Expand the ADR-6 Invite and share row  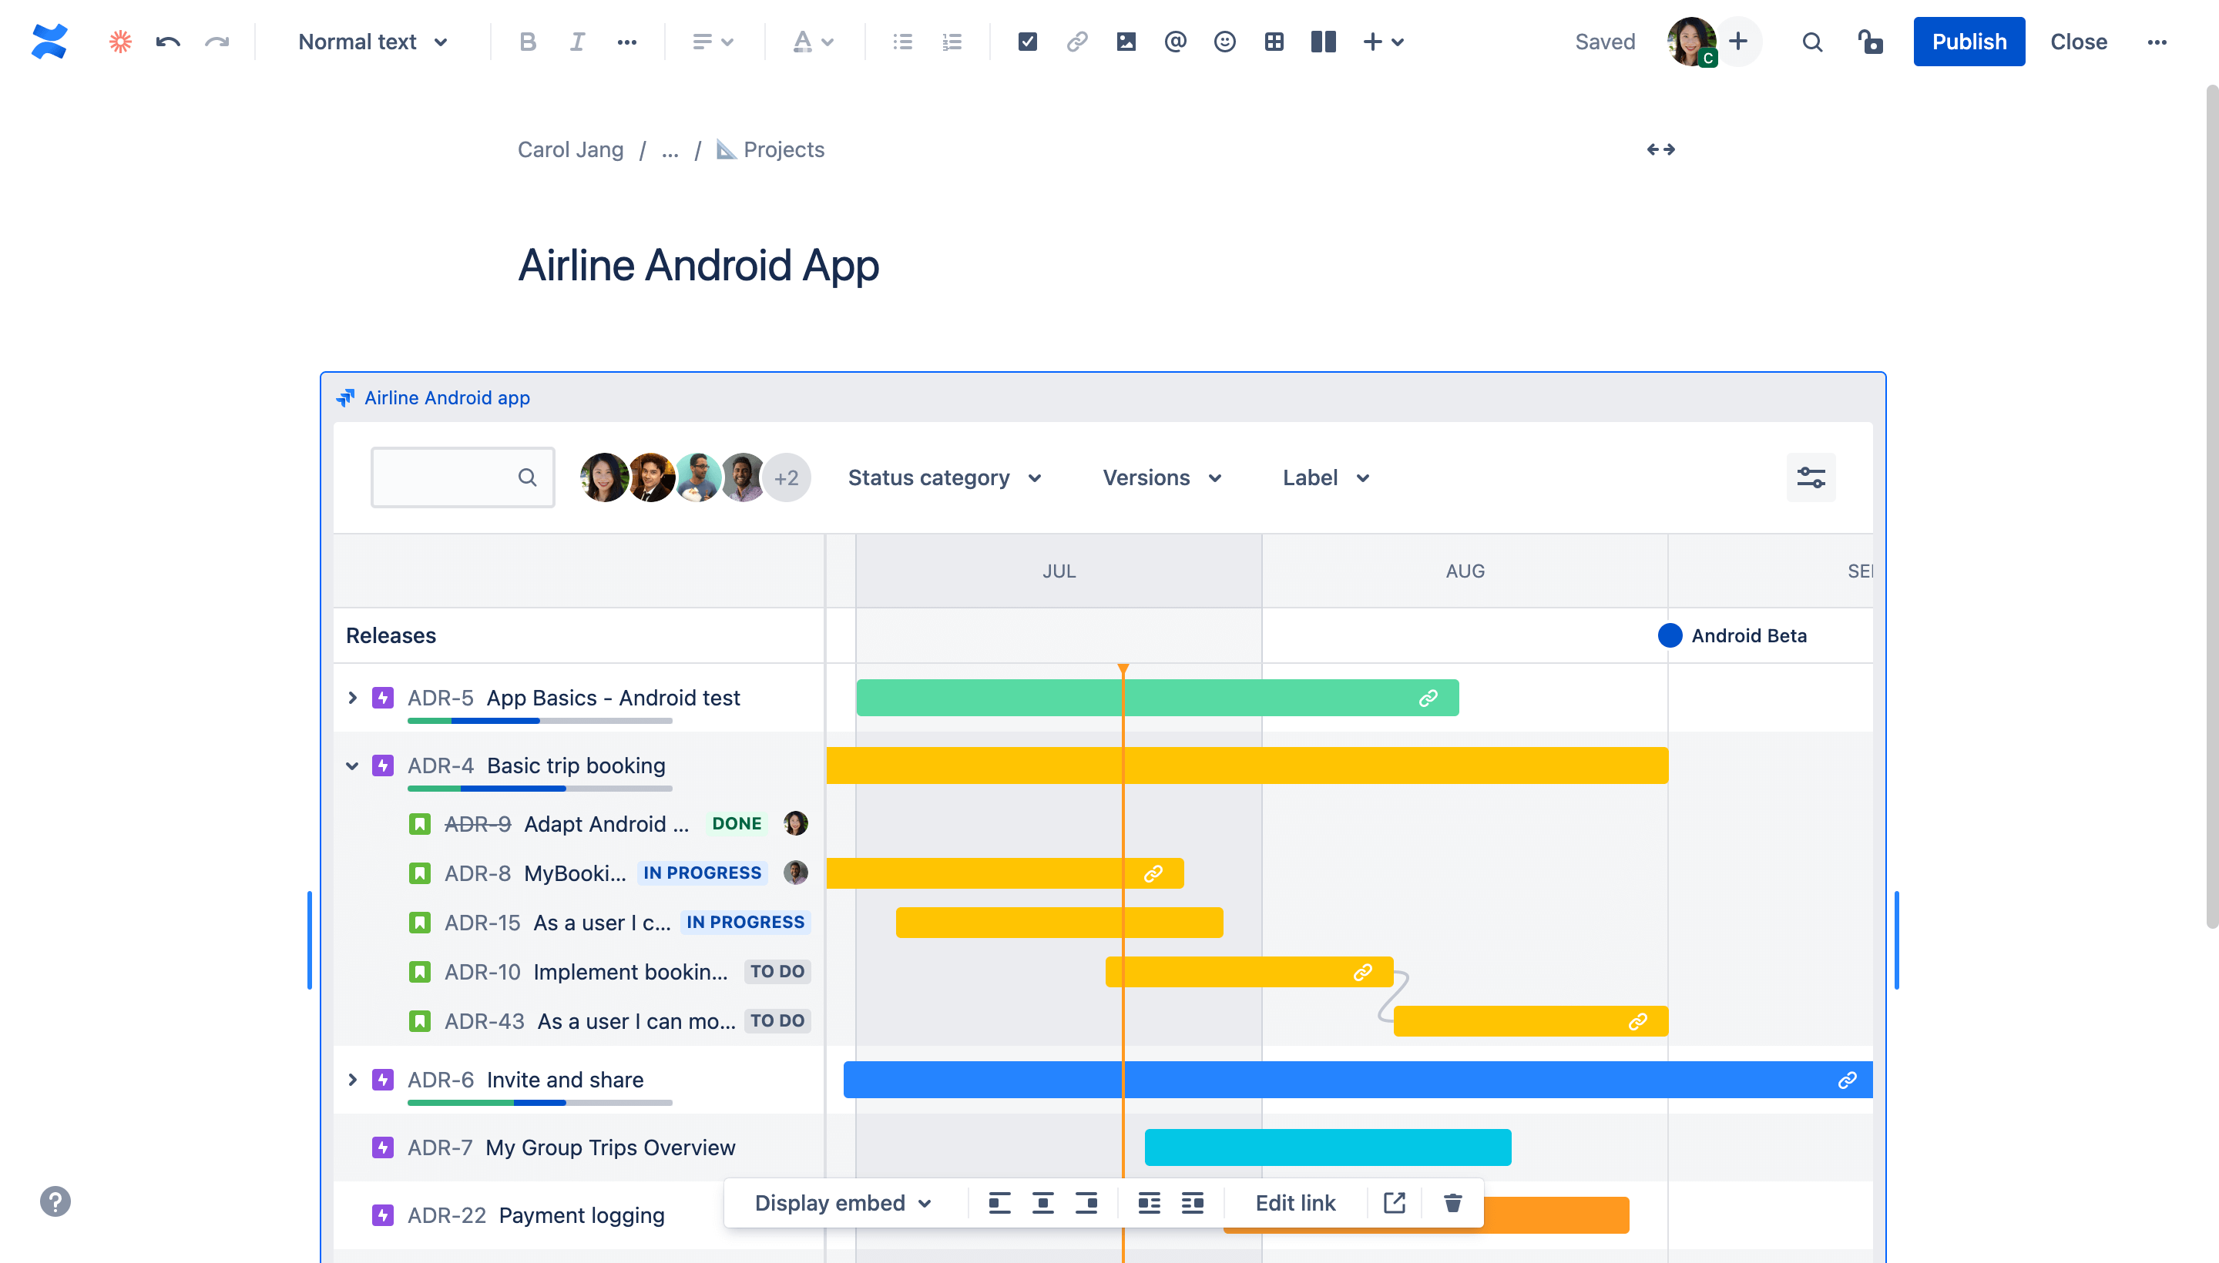point(351,1079)
